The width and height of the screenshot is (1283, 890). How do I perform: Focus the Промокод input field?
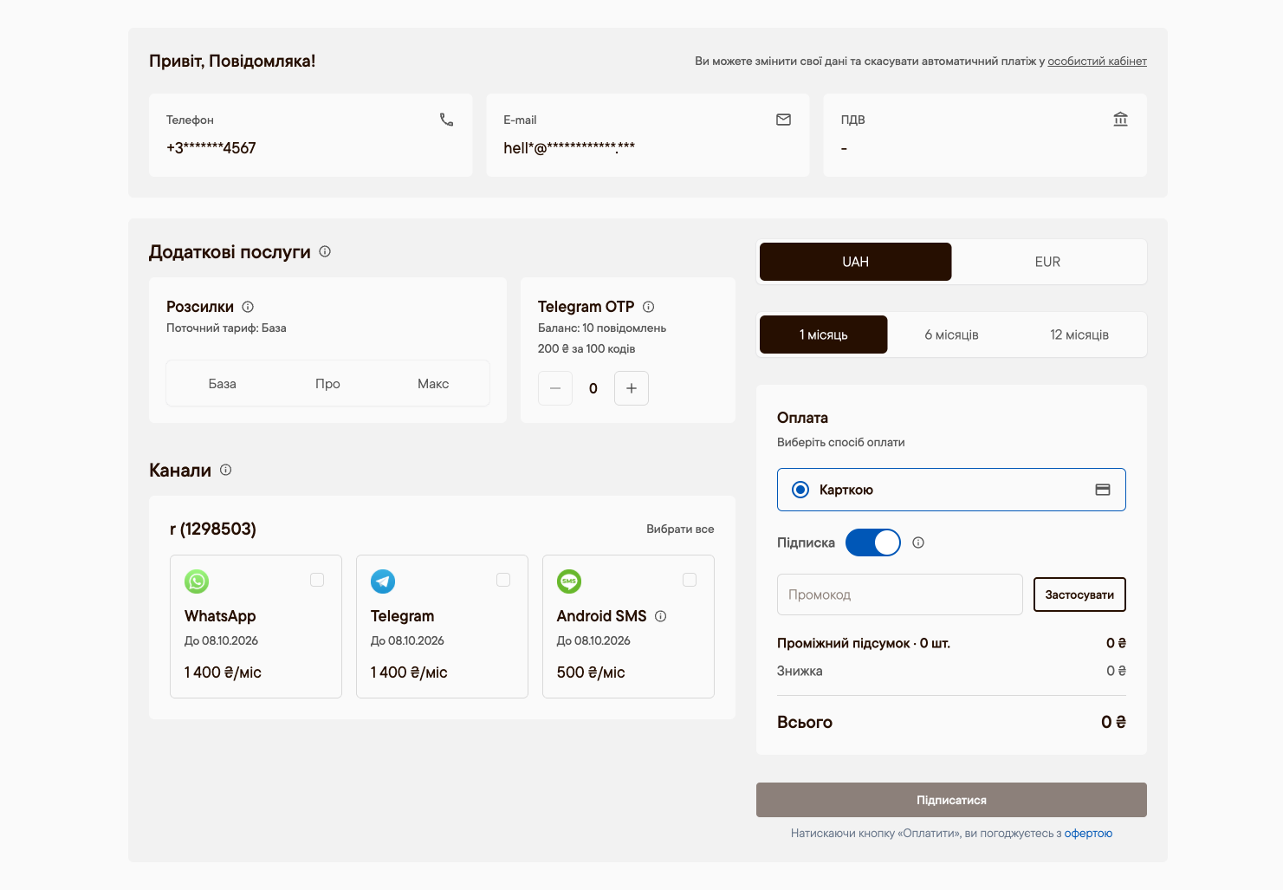[899, 594]
